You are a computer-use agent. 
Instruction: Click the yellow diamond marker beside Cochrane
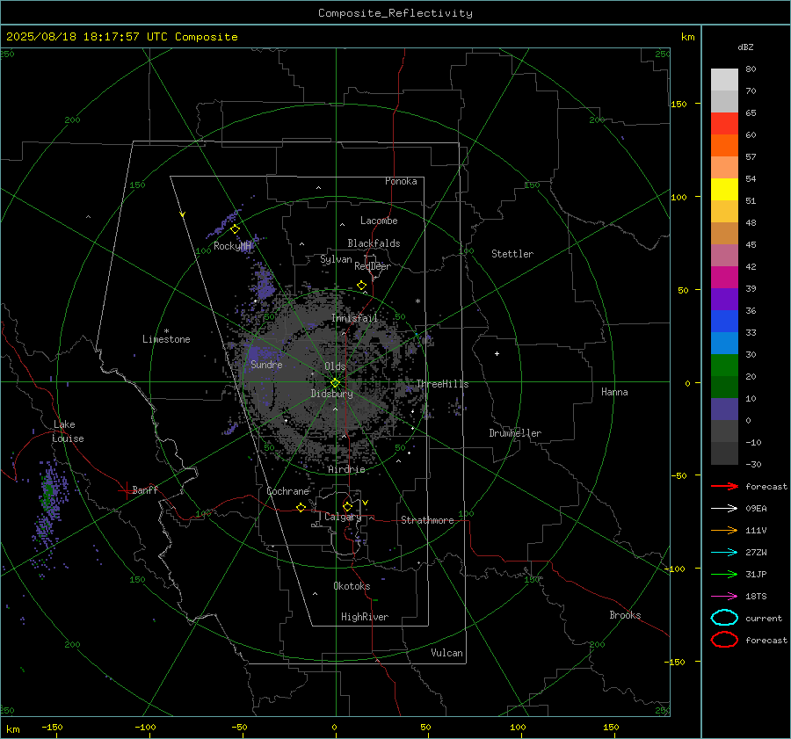coord(301,507)
